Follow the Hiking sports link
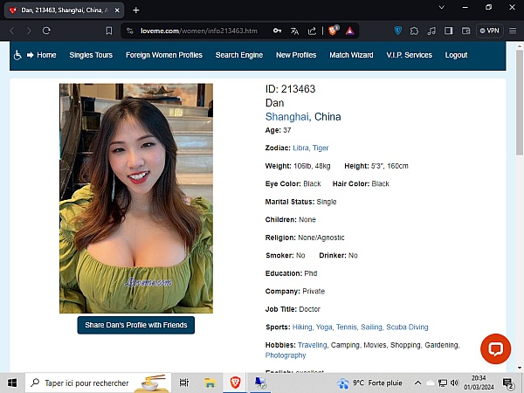Viewport: 524px width, 393px height. click(302, 327)
